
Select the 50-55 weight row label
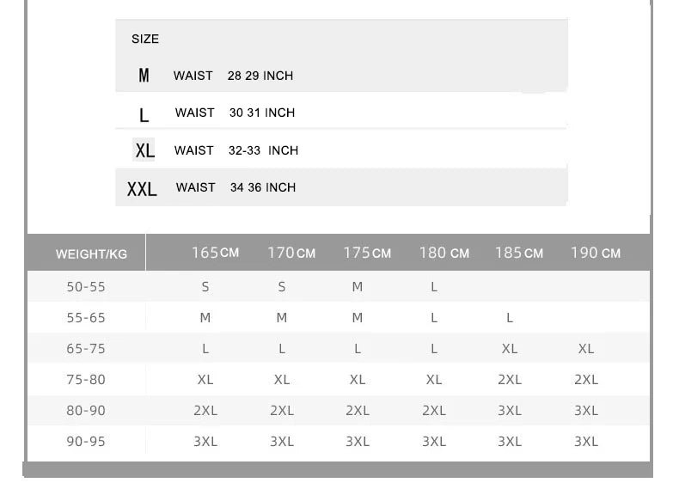[86, 287]
